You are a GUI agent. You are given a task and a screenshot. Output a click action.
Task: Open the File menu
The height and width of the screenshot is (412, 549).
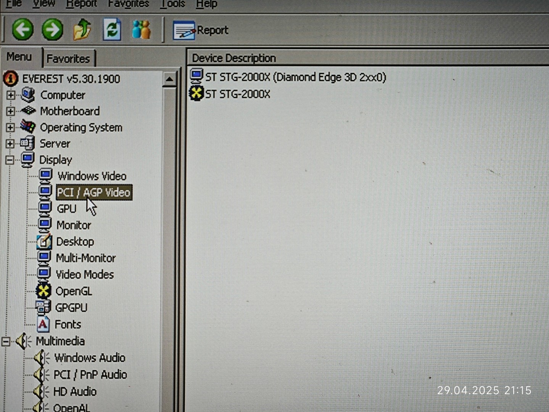(14, 4)
